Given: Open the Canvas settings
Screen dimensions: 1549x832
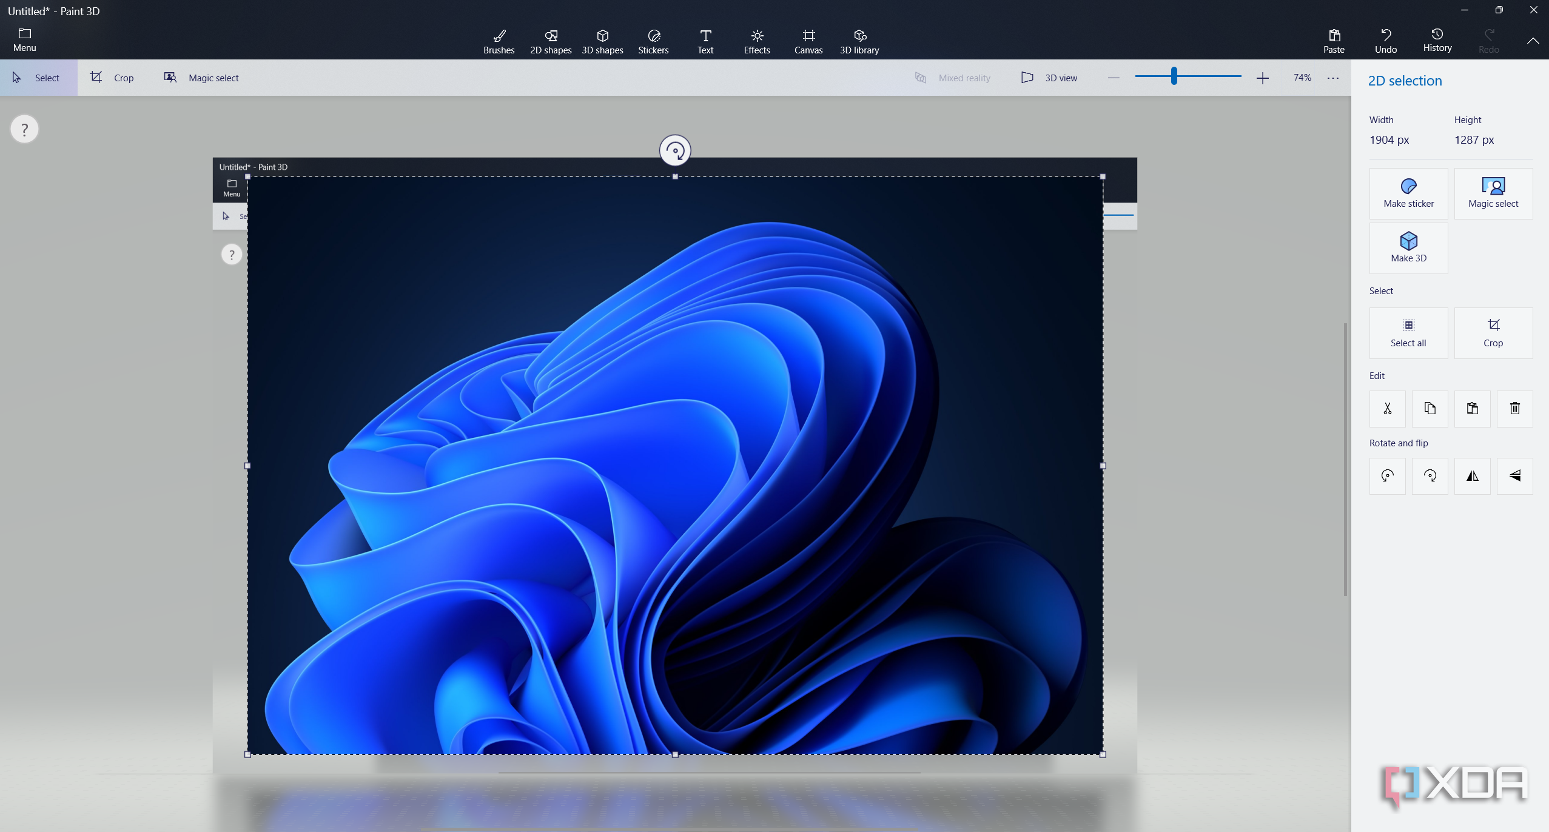Looking at the screenshot, I should coord(808,41).
